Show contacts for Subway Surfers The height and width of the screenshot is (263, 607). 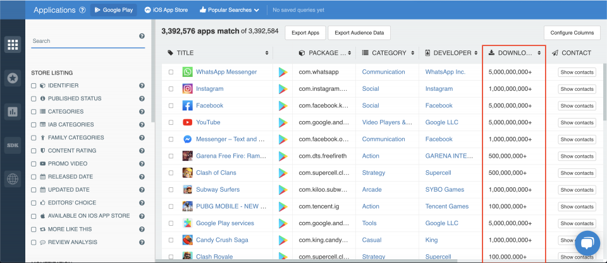click(577, 190)
